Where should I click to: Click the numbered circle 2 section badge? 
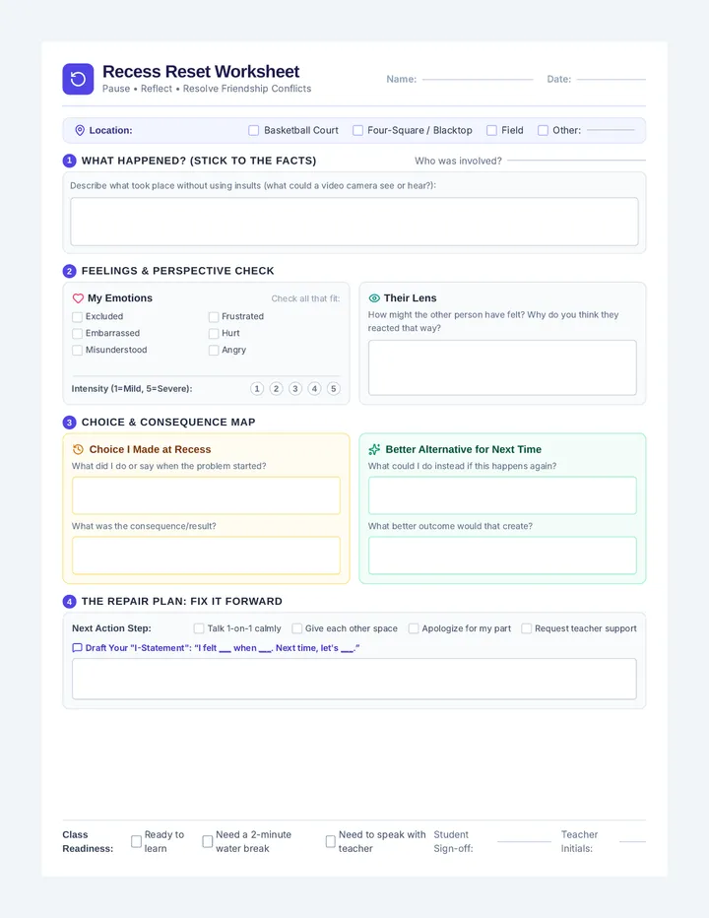(69, 271)
